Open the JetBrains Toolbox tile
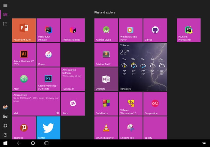 [73, 30]
